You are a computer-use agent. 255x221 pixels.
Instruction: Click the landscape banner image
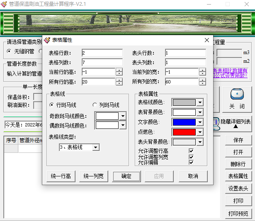click(129, 23)
